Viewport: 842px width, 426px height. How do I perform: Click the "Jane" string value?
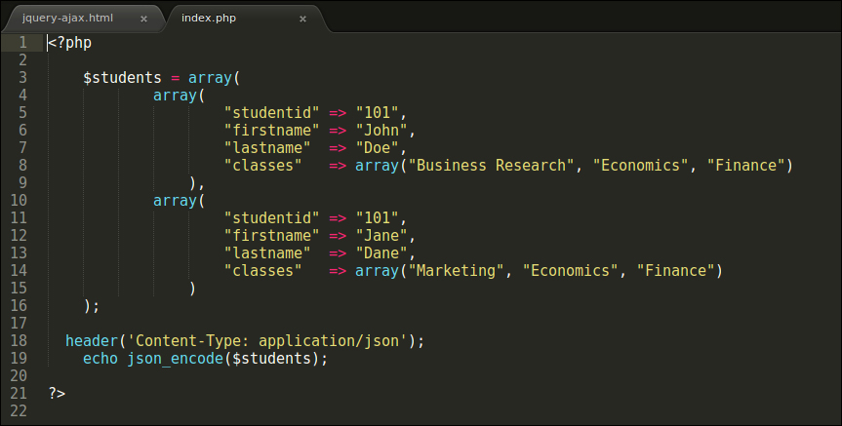click(x=381, y=236)
